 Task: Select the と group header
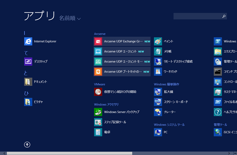coord(26,73)
